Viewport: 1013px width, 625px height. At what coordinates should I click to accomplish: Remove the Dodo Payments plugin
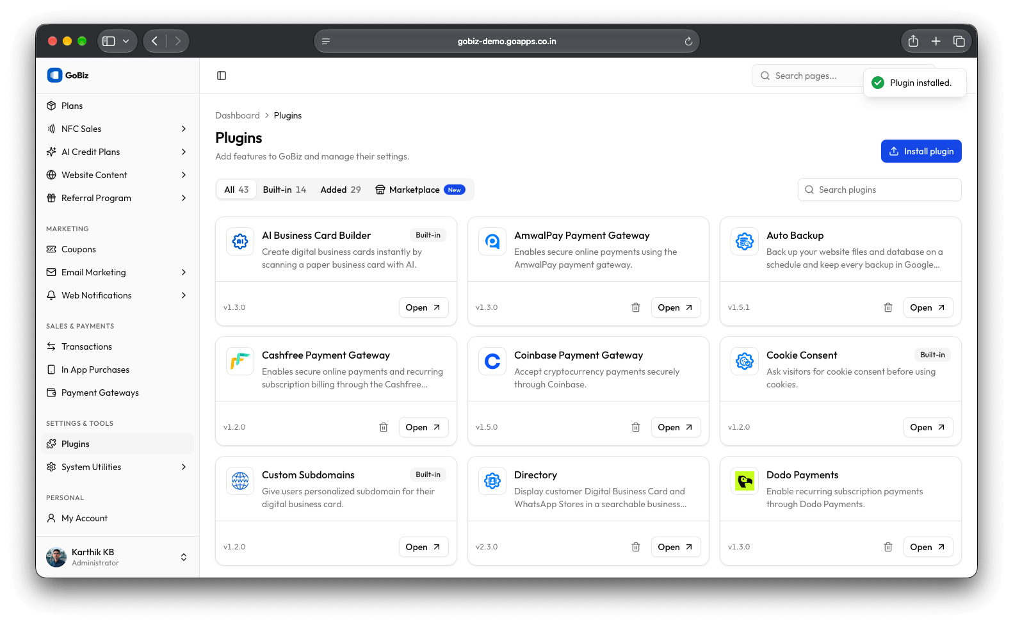(888, 547)
